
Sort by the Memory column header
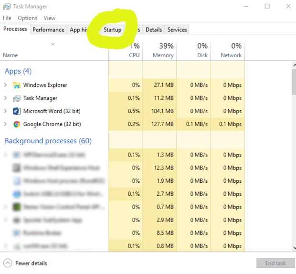coord(163,55)
